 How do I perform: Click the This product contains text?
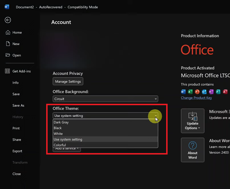point(197,84)
